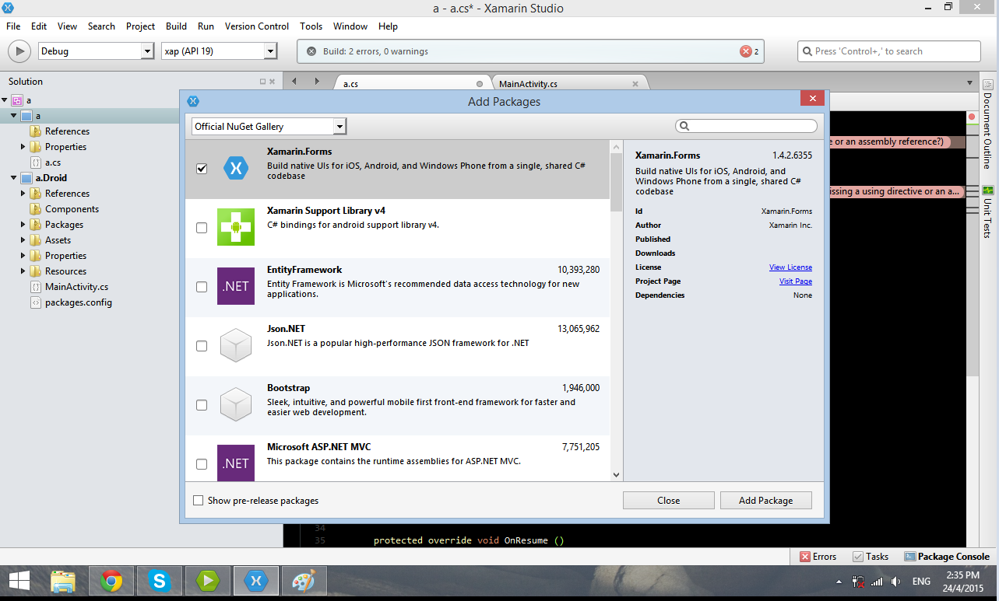This screenshot has height=601, width=999.
Task: Close the Solution pad
Action: 273,82
